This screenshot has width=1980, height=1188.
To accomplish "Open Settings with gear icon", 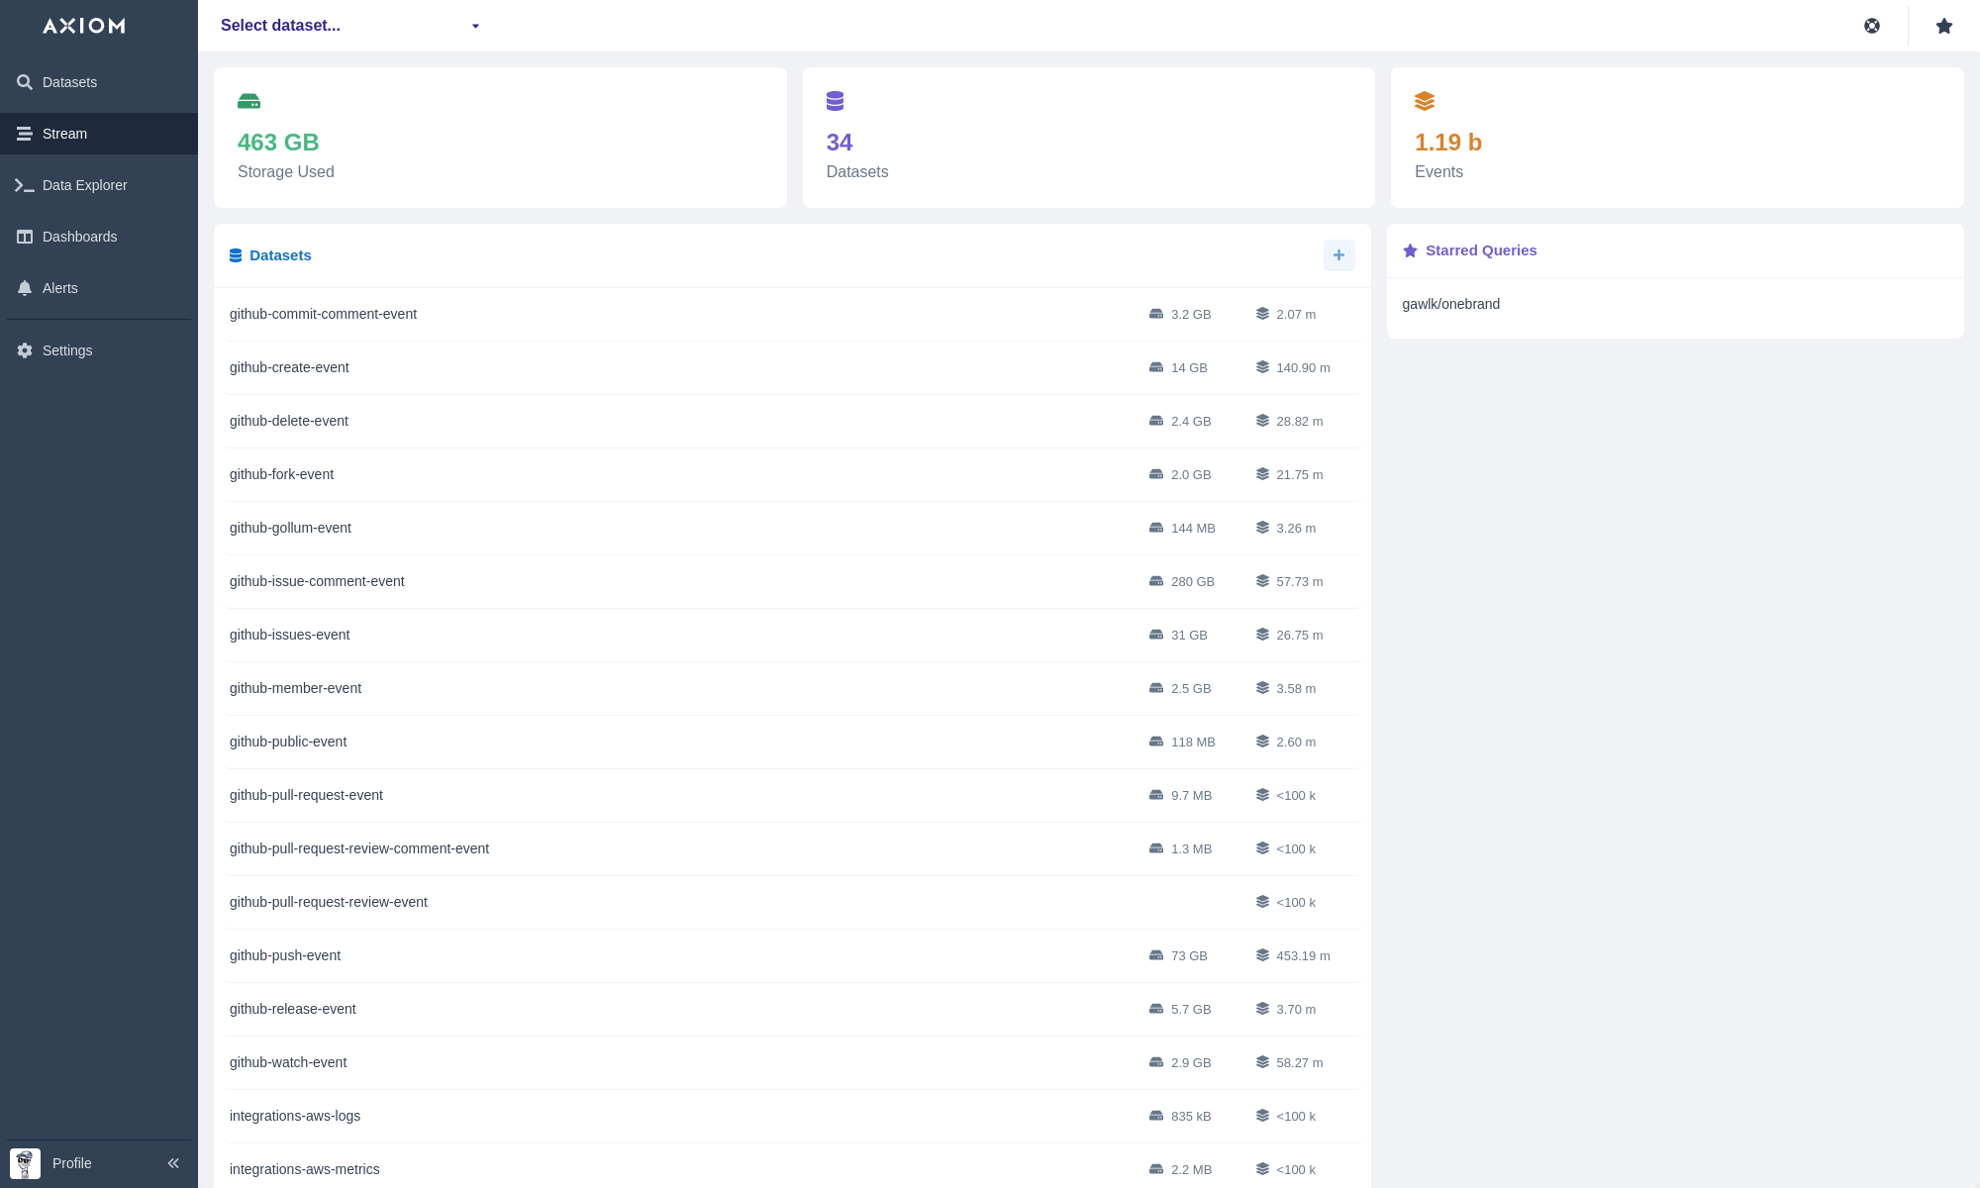I will coord(66,350).
